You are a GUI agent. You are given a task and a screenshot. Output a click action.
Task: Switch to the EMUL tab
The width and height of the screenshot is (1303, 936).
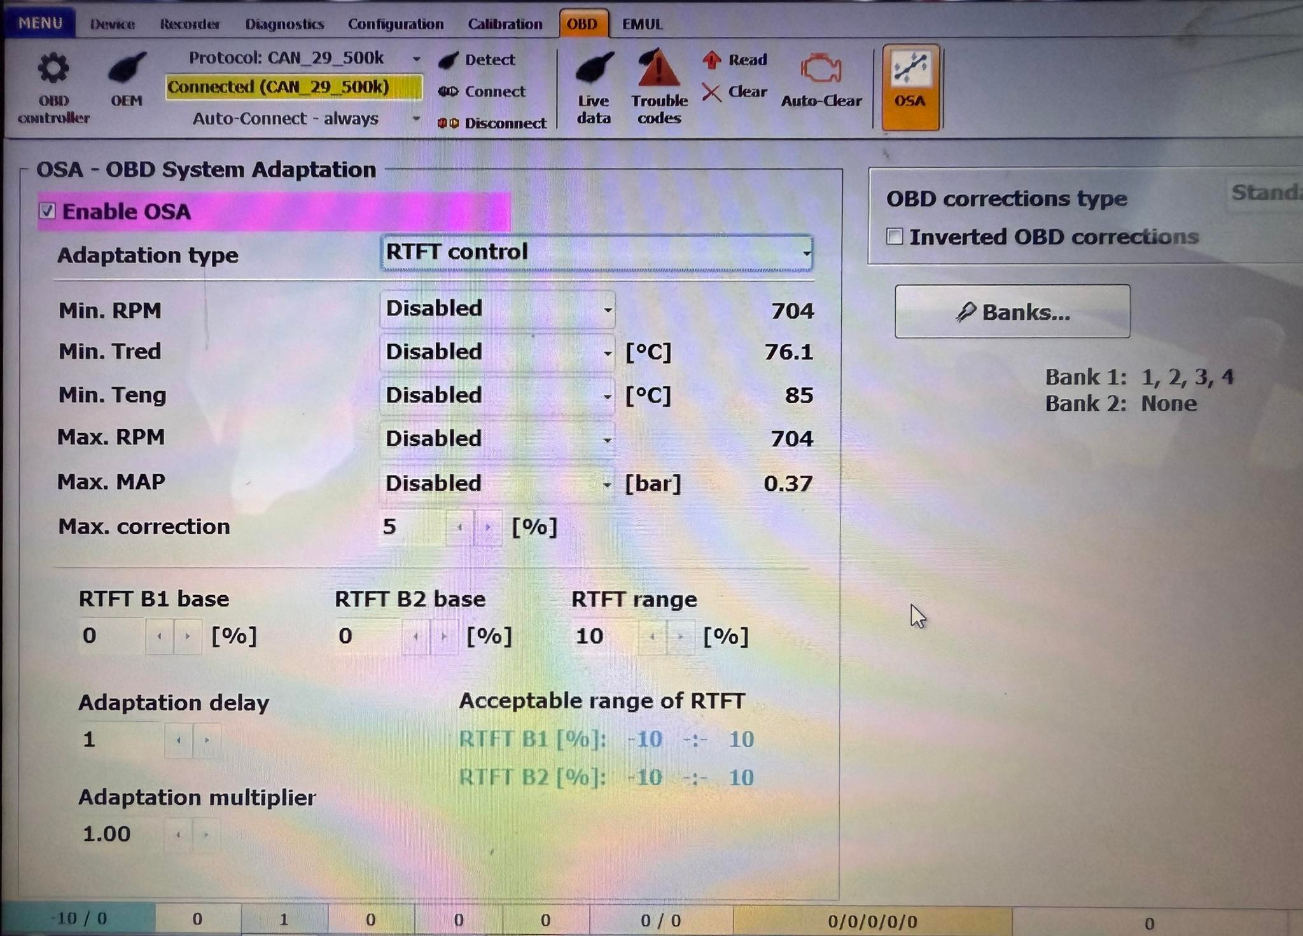tap(642, 25)
